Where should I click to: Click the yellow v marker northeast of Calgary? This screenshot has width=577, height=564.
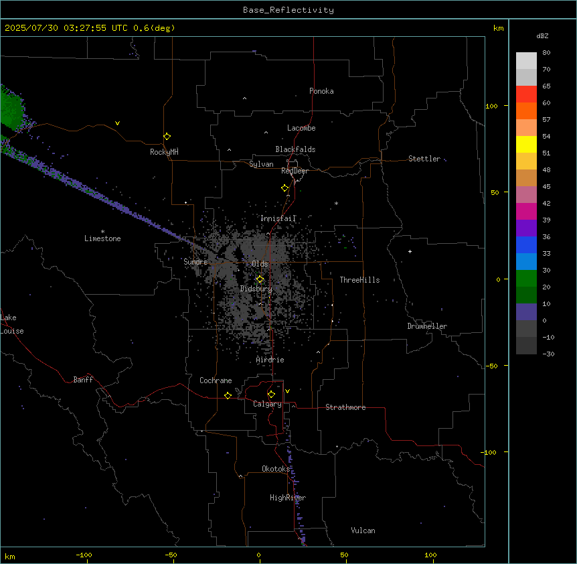click(287, 391)
